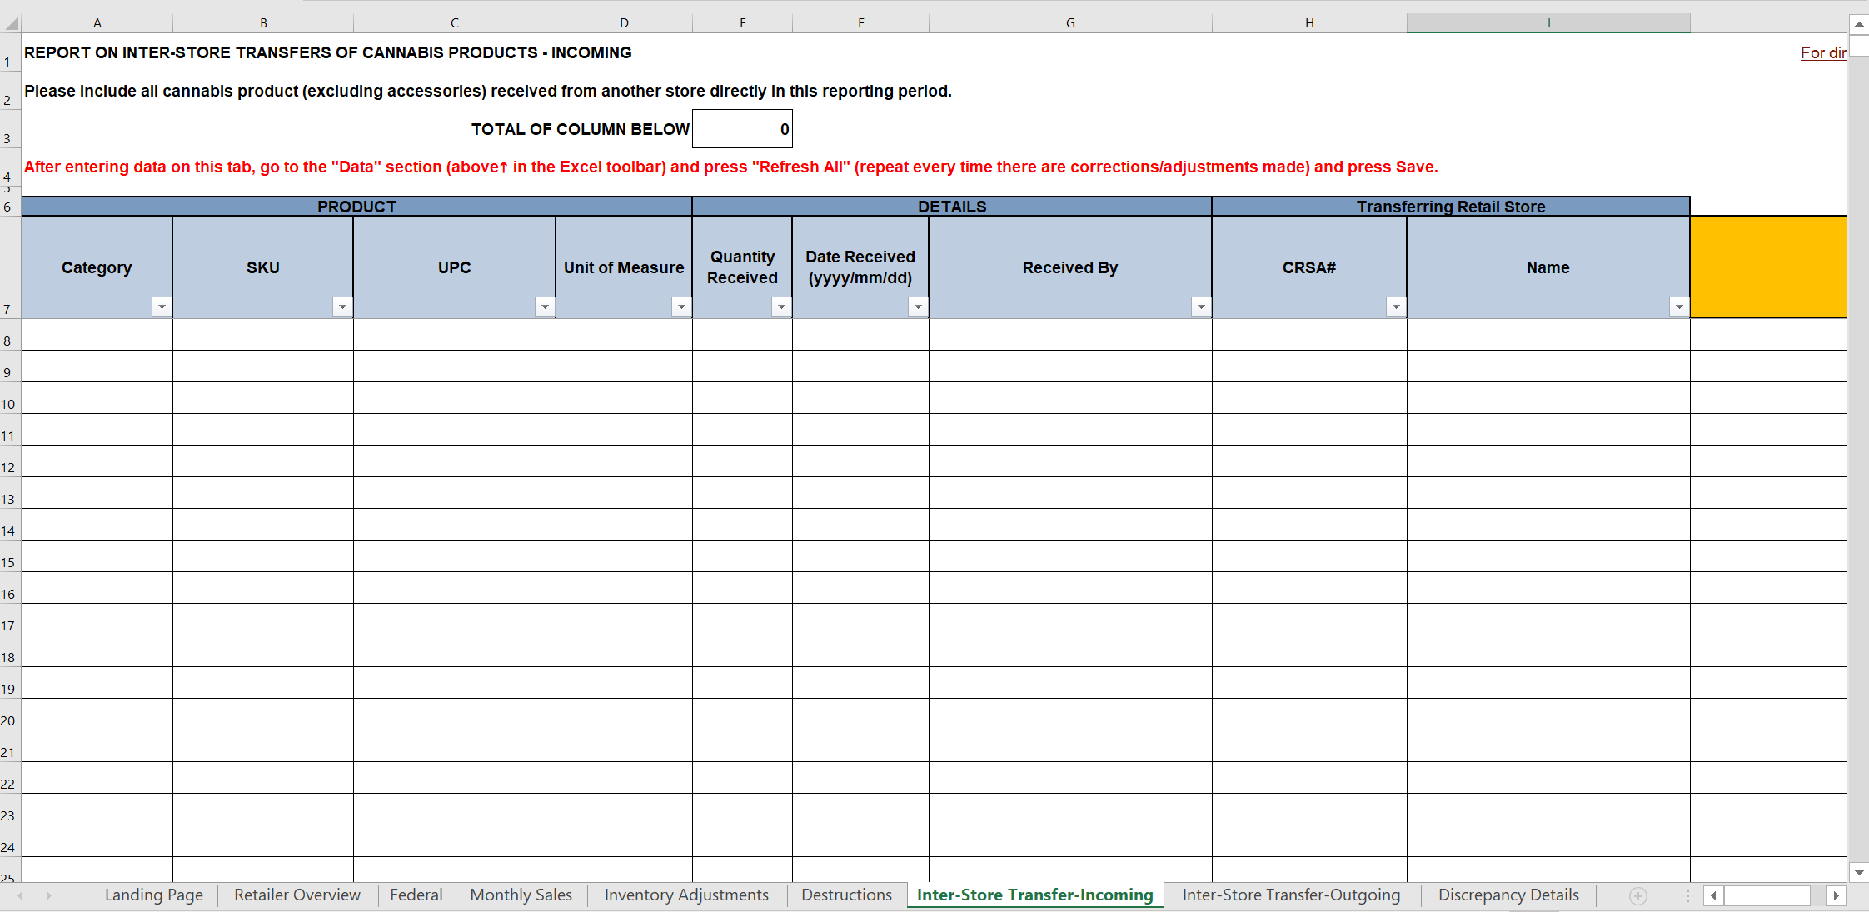Open the Inter-Store Transfer-Outgoing sheet tab
Viewport: 1869px width, 912px height.
(x=1291, y=895)
